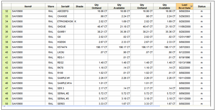Viewport: 216px width, 110px height.
Task: Click the Status column header
Action: (x=202, y=6)
